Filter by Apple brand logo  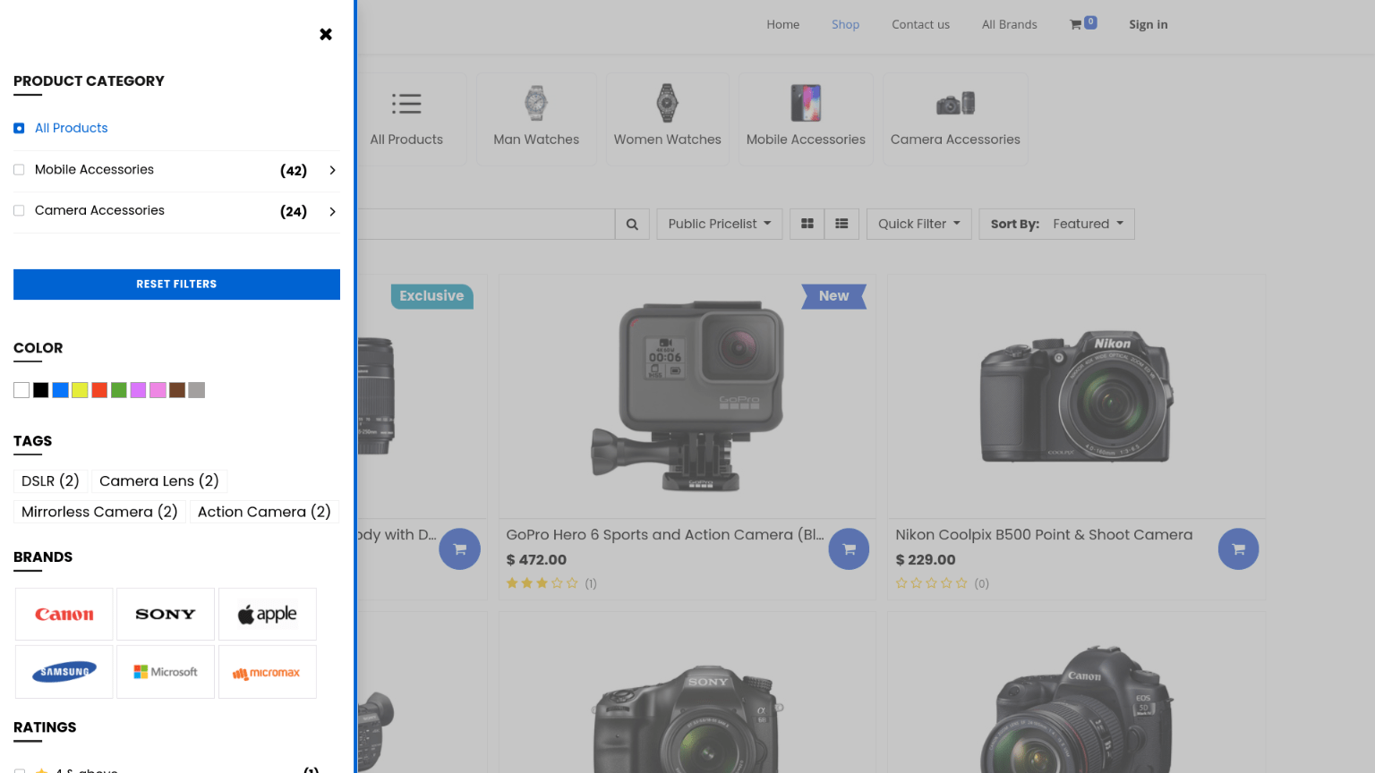point(268,615)
